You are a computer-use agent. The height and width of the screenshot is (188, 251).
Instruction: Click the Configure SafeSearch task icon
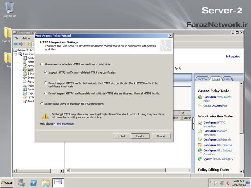coord(200,140)
